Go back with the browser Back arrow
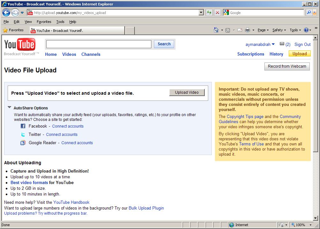 6,13
